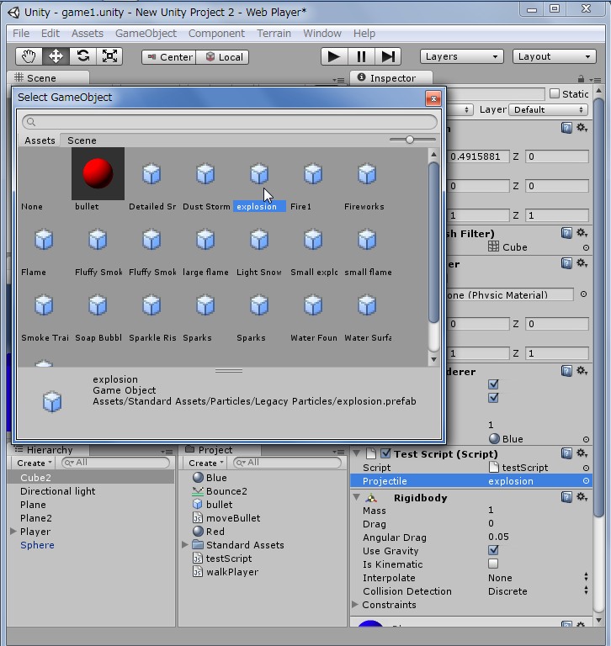Select the Scale tool in toolbar
Image resolution: width=611 pixels, height=646 pixels.
click(109, 56)
